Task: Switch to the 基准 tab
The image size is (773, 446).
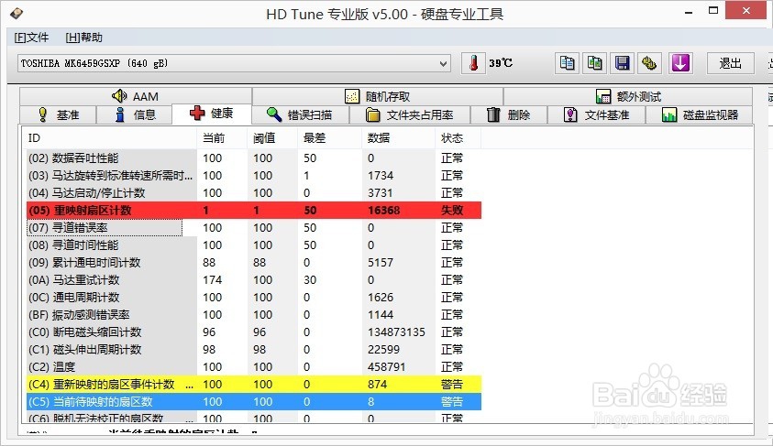Action: click(x=58, y=114)
